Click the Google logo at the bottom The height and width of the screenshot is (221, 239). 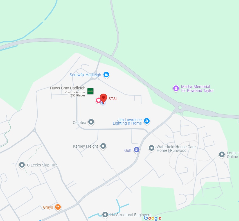[x=152, y=218]
